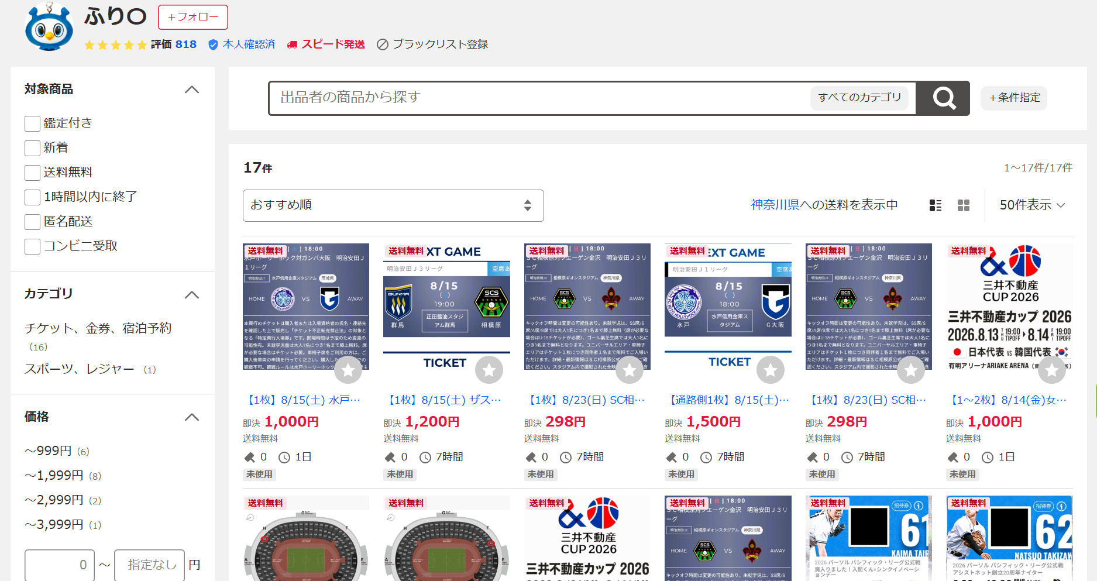
Task: Click clock icon on 三井不動産カップ listing
Action: (x=988, y=457)
